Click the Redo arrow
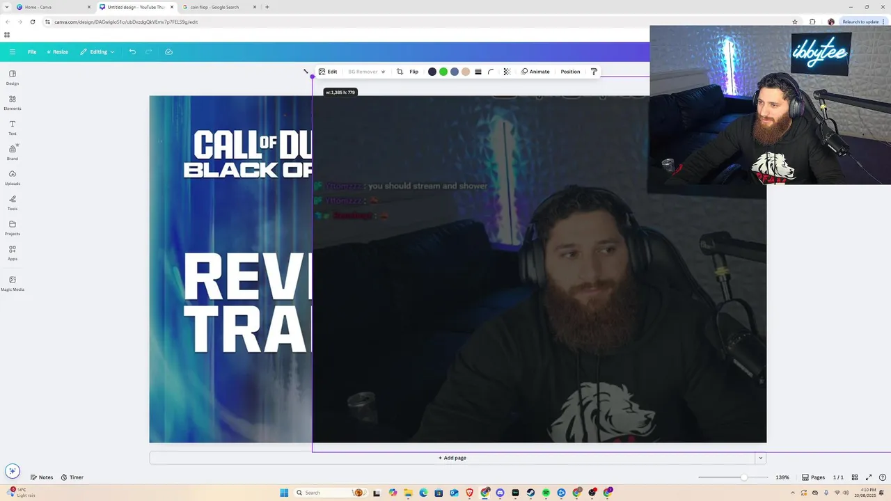The image size is (891, 501). point(149,51)
